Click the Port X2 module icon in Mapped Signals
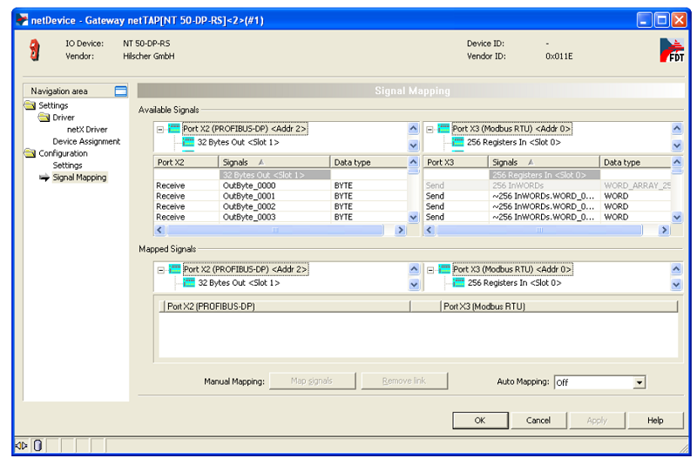 (175, 269)
